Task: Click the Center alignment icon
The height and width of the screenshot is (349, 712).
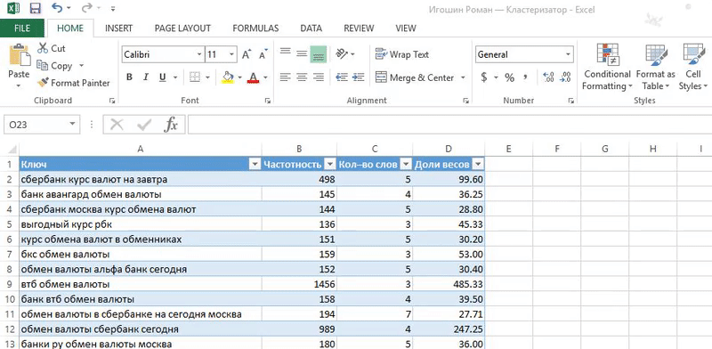Action: [302, 77]
